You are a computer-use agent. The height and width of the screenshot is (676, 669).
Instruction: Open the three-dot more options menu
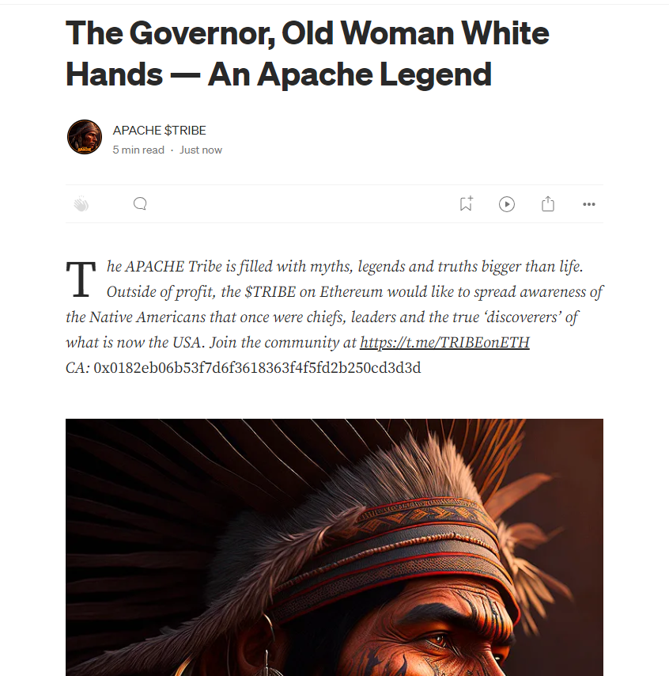588,204
